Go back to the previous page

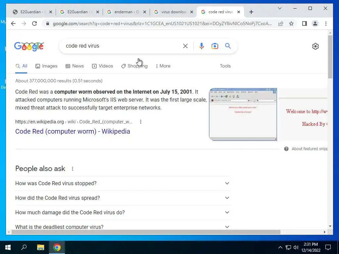13,23
